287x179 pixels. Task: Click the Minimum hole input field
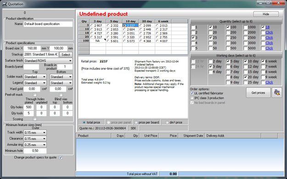click(35, 151)
